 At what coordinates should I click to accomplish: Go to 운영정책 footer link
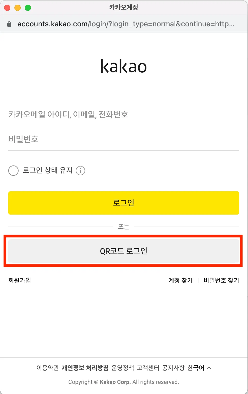pos(122,368)
